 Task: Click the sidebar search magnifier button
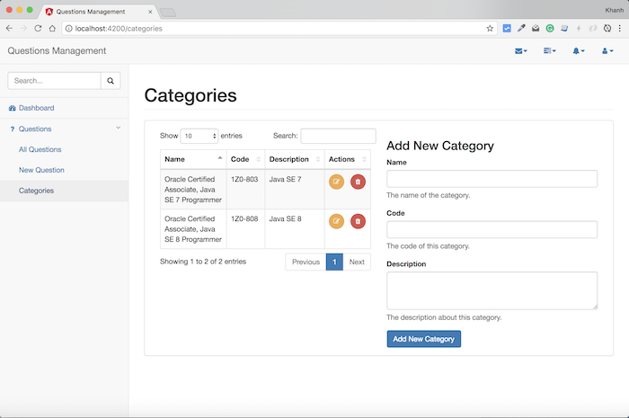[111, 81]
